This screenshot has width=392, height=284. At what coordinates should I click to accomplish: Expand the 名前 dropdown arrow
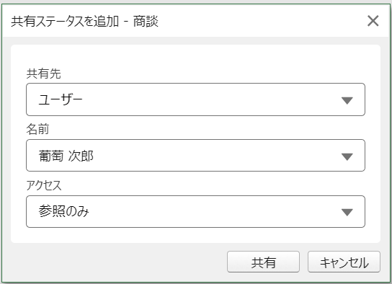coord(347,156)
